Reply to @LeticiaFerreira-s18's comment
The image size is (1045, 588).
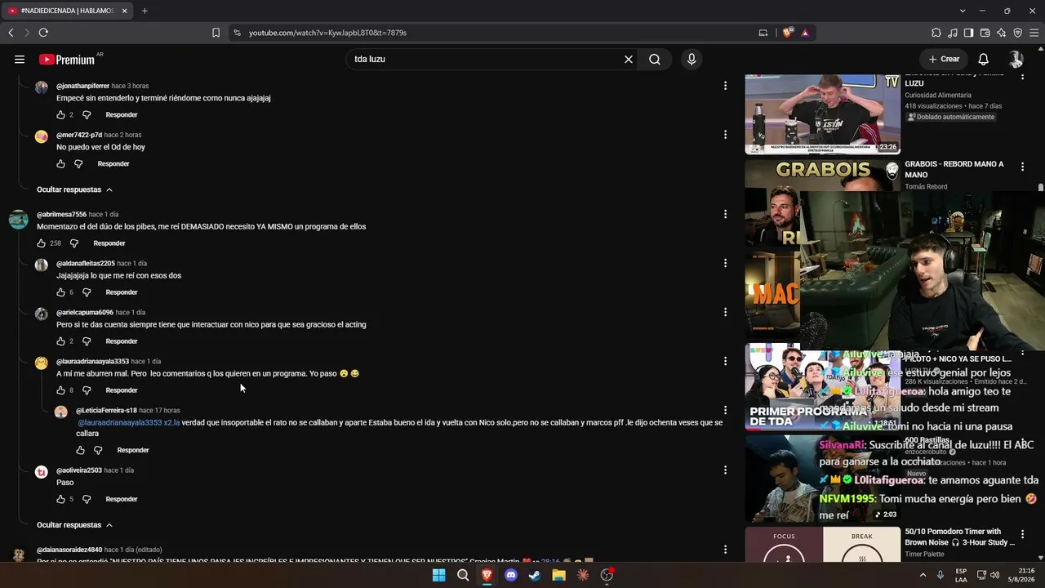(x=133, y=450)
